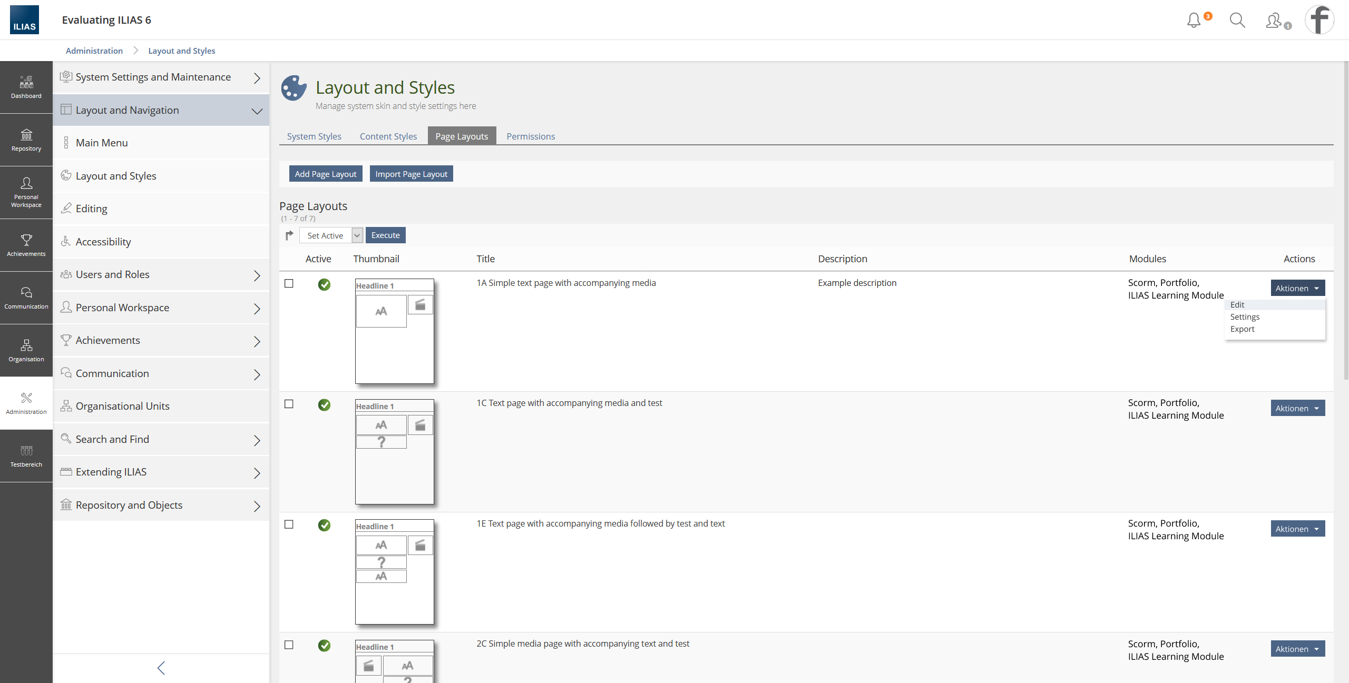Viewport: 1349px width, 683px height.
Task: Click the Execute button
Action: [x=385, y=235]
